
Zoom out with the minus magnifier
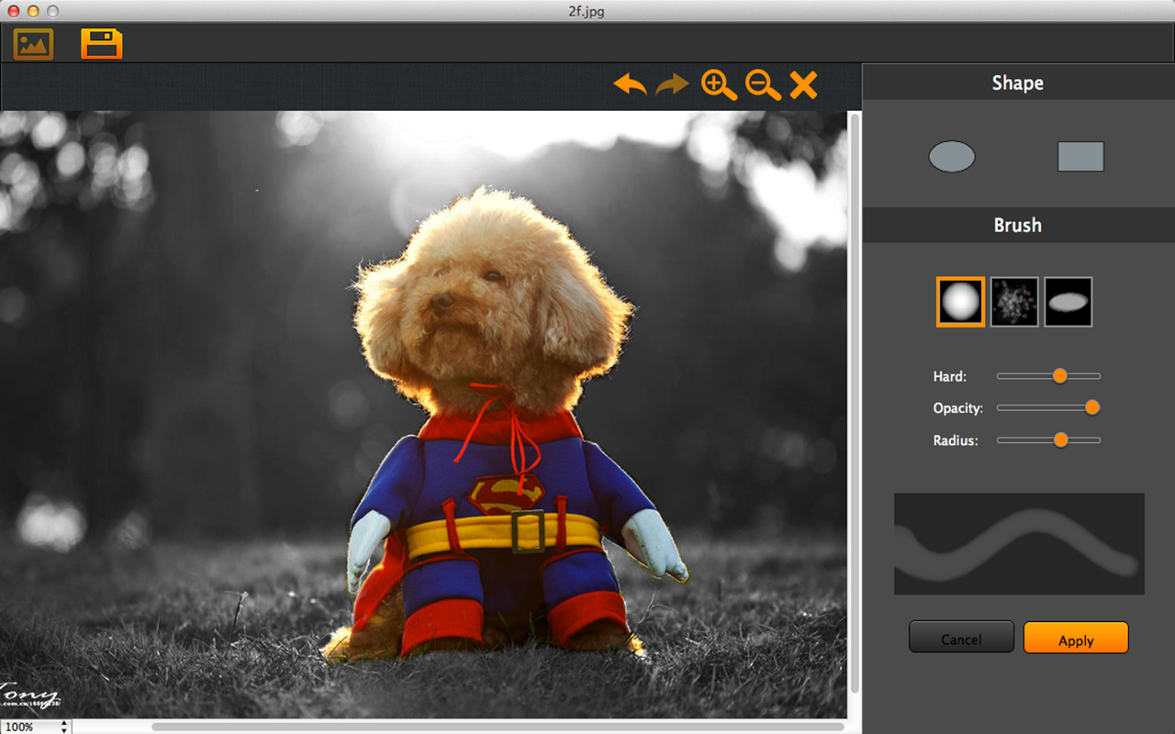pyautogui.click(x=763, y=85)
